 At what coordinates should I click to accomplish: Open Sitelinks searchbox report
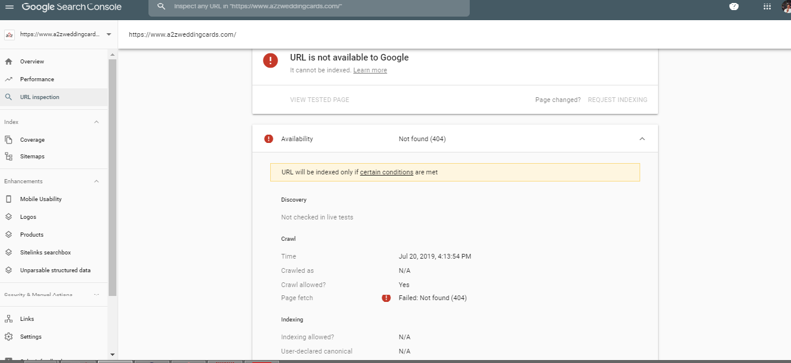point(45,253)
